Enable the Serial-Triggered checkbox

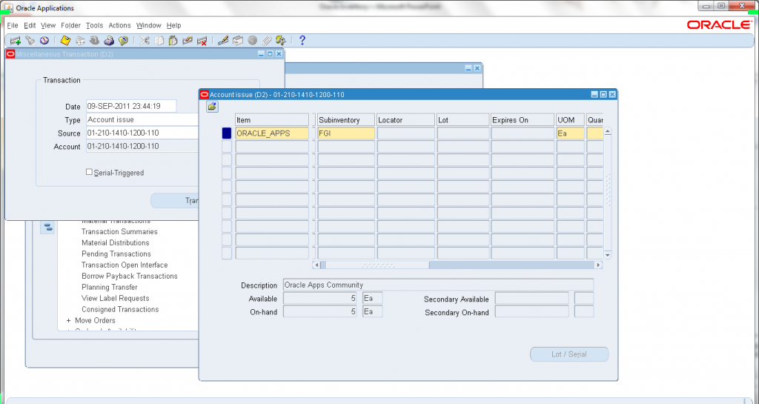89,173
